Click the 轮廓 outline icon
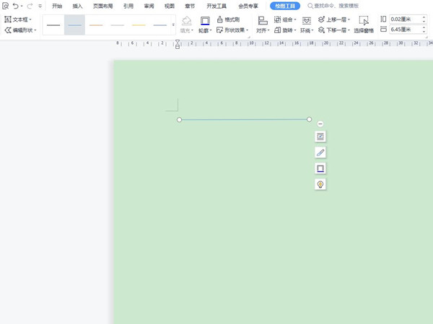The image size is (433, 324). coord(205,21)
